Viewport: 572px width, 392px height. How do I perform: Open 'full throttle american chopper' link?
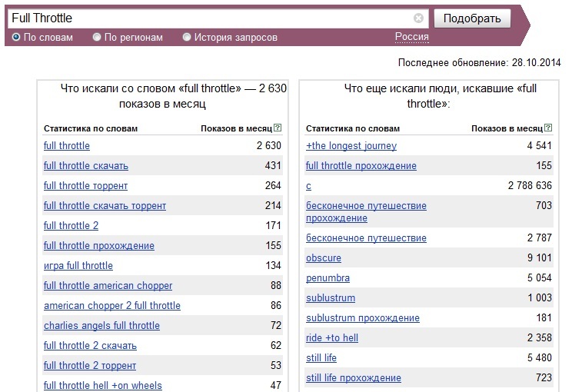108,286
